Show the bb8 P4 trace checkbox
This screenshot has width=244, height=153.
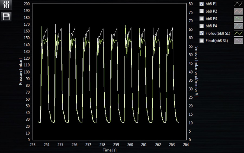(x=201, y=26)
